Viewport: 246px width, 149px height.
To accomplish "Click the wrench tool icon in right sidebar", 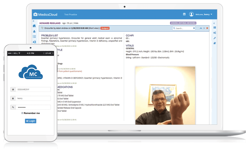I will pos(215,38).
